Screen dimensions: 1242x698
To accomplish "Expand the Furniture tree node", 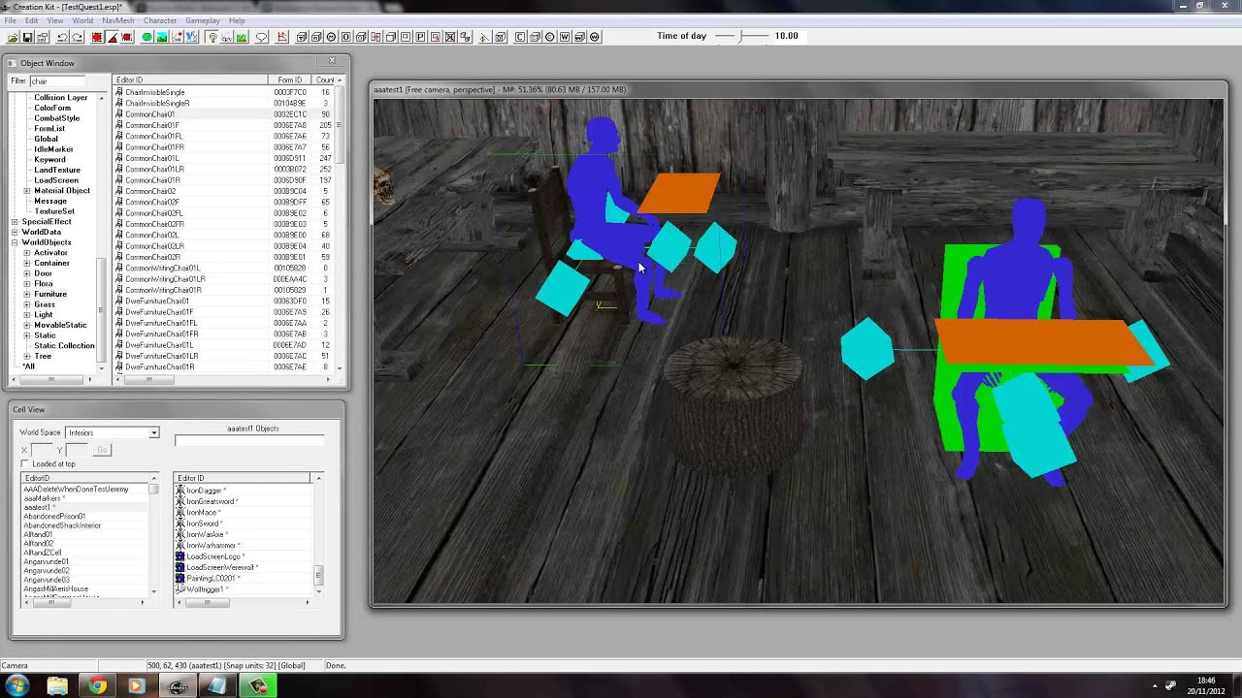I will click(x=26, y=295).
